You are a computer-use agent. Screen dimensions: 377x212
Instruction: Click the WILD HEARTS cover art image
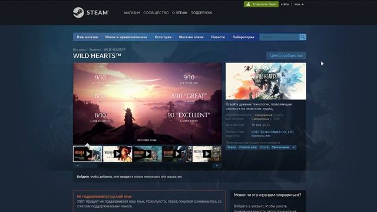pyautogui.click(x=266, y=81)
